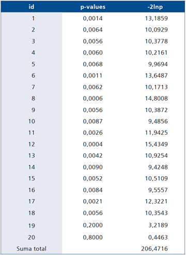Click the total value 206,4716
The width and height of the screenshot is (186, 255).
point(154,249)
